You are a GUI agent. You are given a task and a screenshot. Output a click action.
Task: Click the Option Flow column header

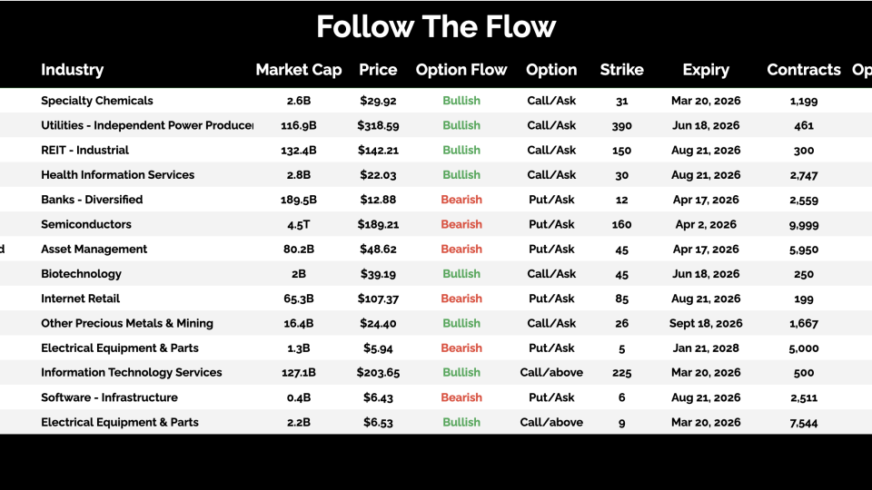tap(461, 70)
